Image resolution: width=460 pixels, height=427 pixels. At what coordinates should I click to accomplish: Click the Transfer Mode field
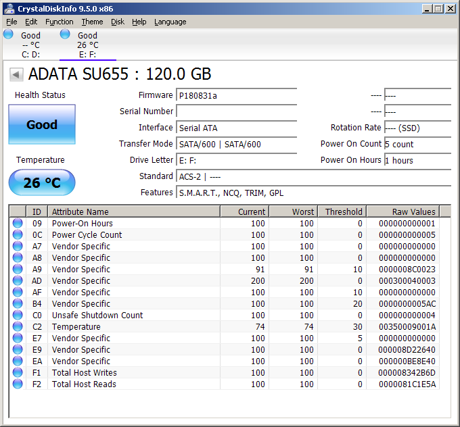tap(237, 144)
